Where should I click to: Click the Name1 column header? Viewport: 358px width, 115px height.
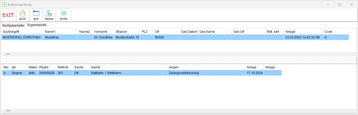coord(60,32)
